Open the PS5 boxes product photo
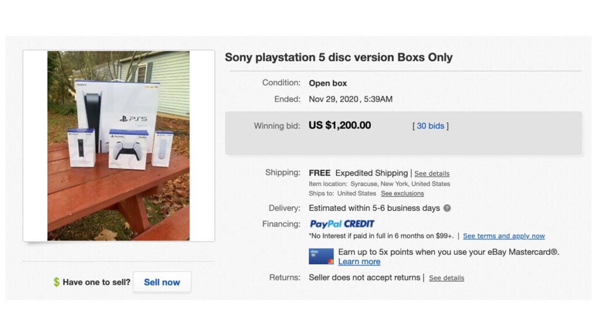Image resolution: width=598 pixels, height=336 pixels. point(119,146)
